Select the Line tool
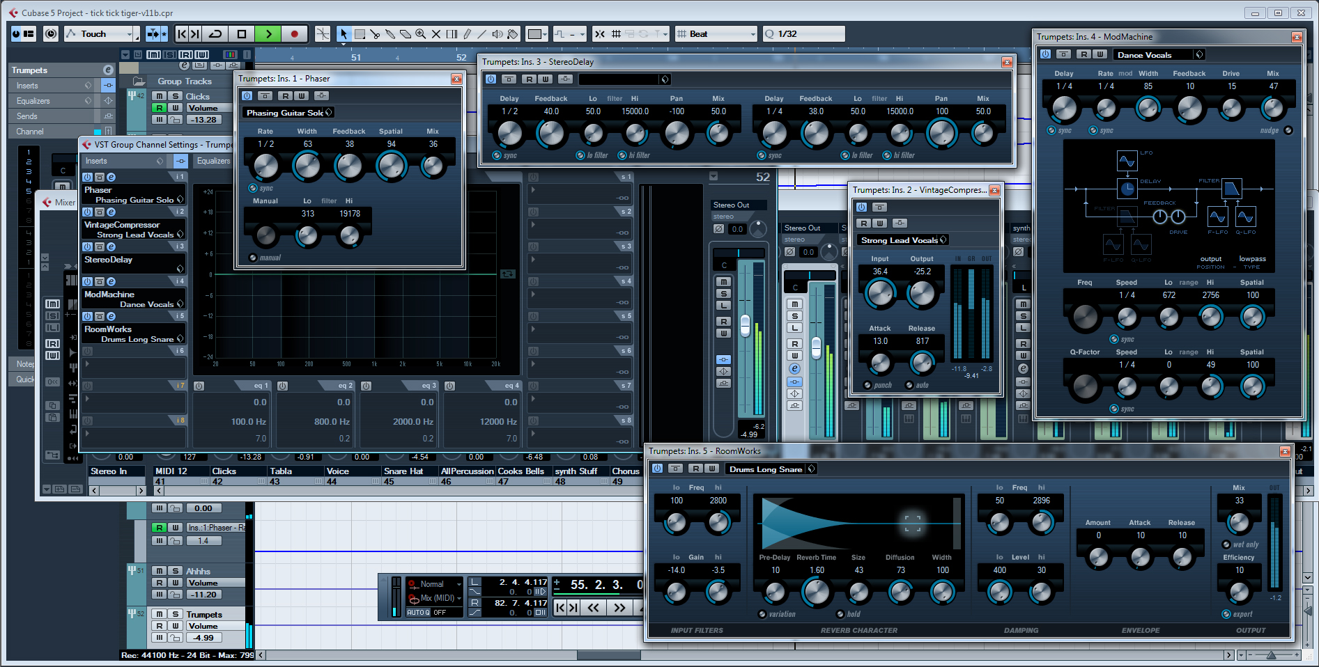This screenshot has width=1319, height=667. tap(482, 33)
